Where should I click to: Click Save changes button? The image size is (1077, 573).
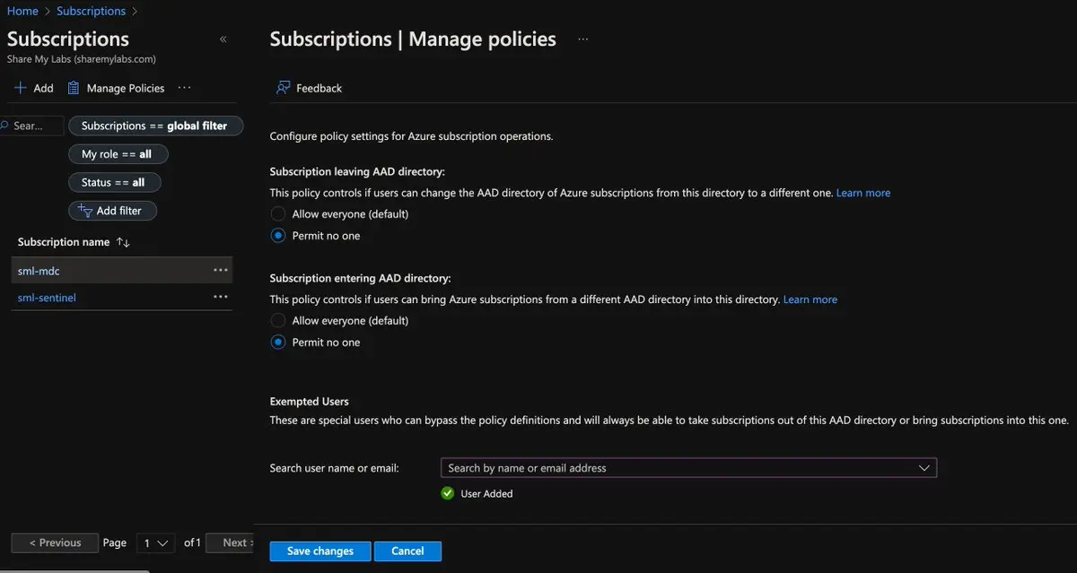point(320,551)
